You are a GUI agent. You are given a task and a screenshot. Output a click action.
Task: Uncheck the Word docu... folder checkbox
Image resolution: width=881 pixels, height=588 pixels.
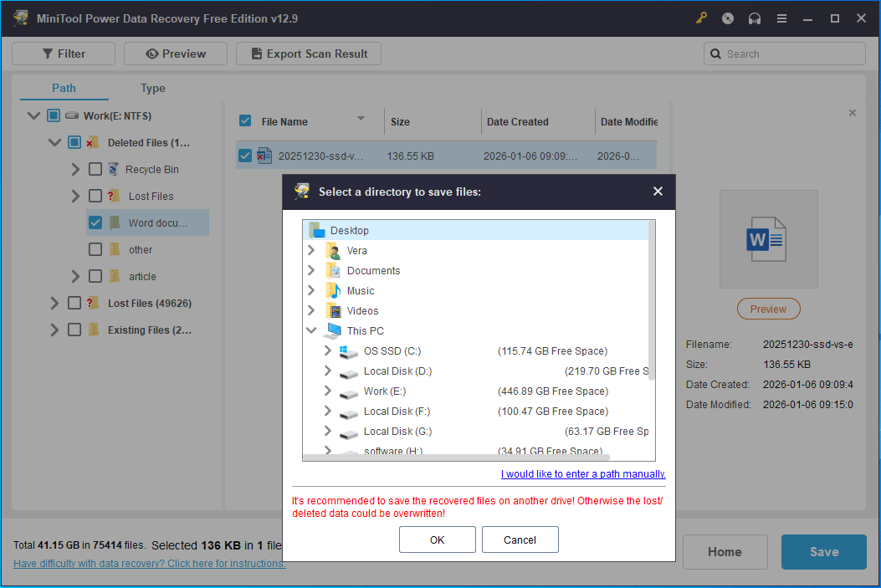95,222
